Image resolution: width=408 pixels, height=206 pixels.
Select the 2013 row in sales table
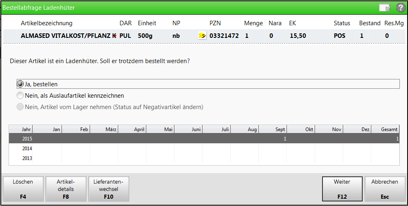(x=204, y=158)
